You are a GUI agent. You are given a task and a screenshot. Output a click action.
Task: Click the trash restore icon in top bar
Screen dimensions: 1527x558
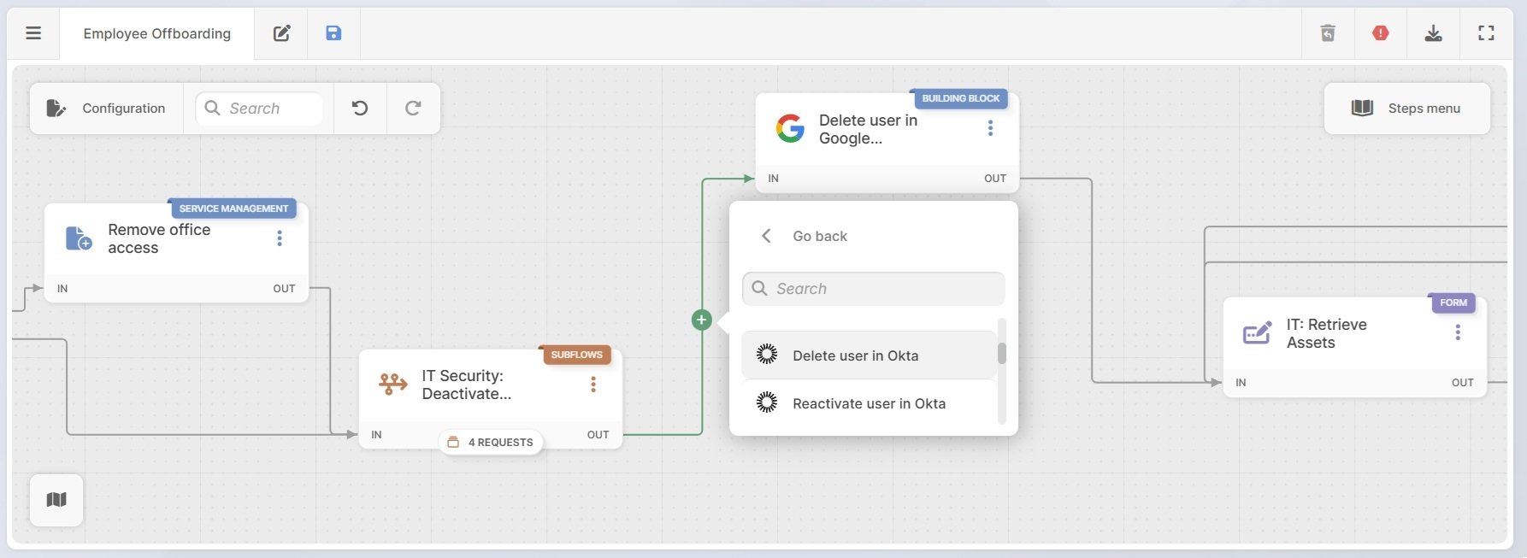click(1328, 33)
